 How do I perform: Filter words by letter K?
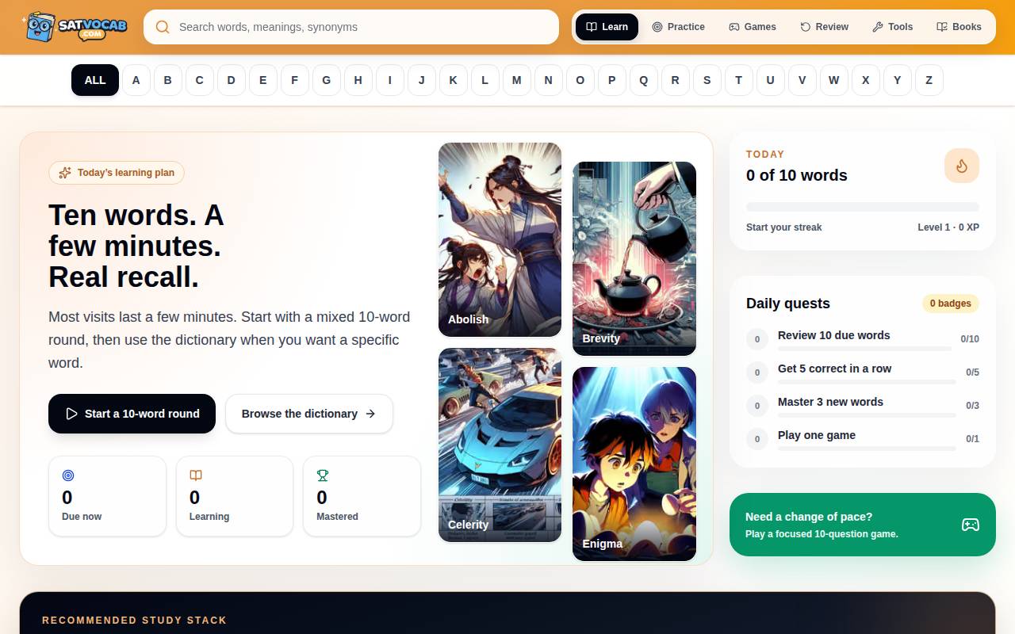[454, 80]
